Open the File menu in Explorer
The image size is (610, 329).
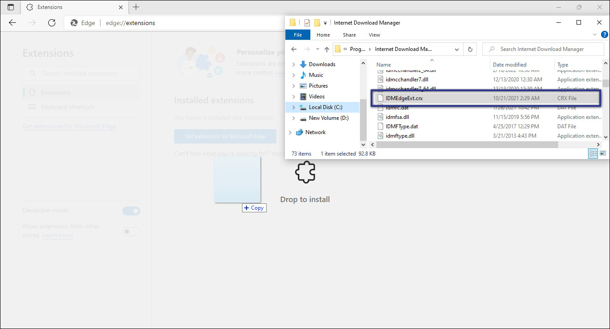coord(297,34)
